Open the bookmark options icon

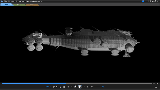pyautogui.click(x=57, y=87)
